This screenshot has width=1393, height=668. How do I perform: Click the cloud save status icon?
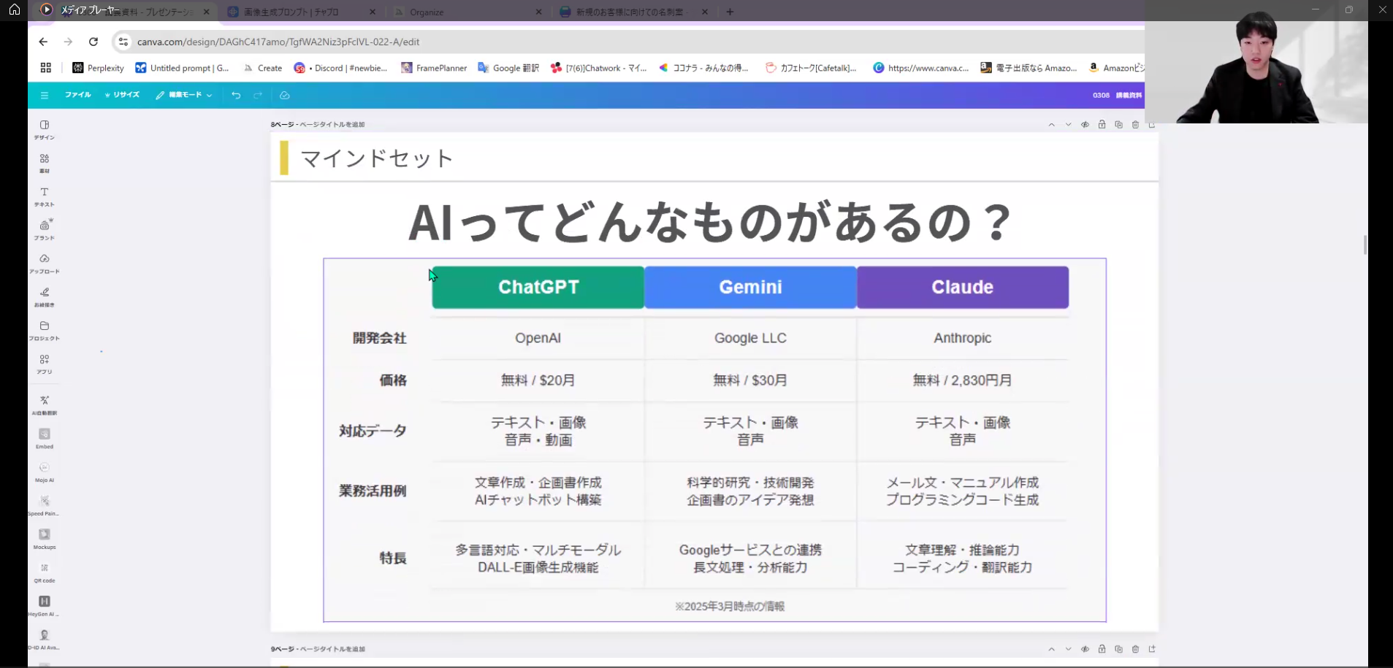285,95
